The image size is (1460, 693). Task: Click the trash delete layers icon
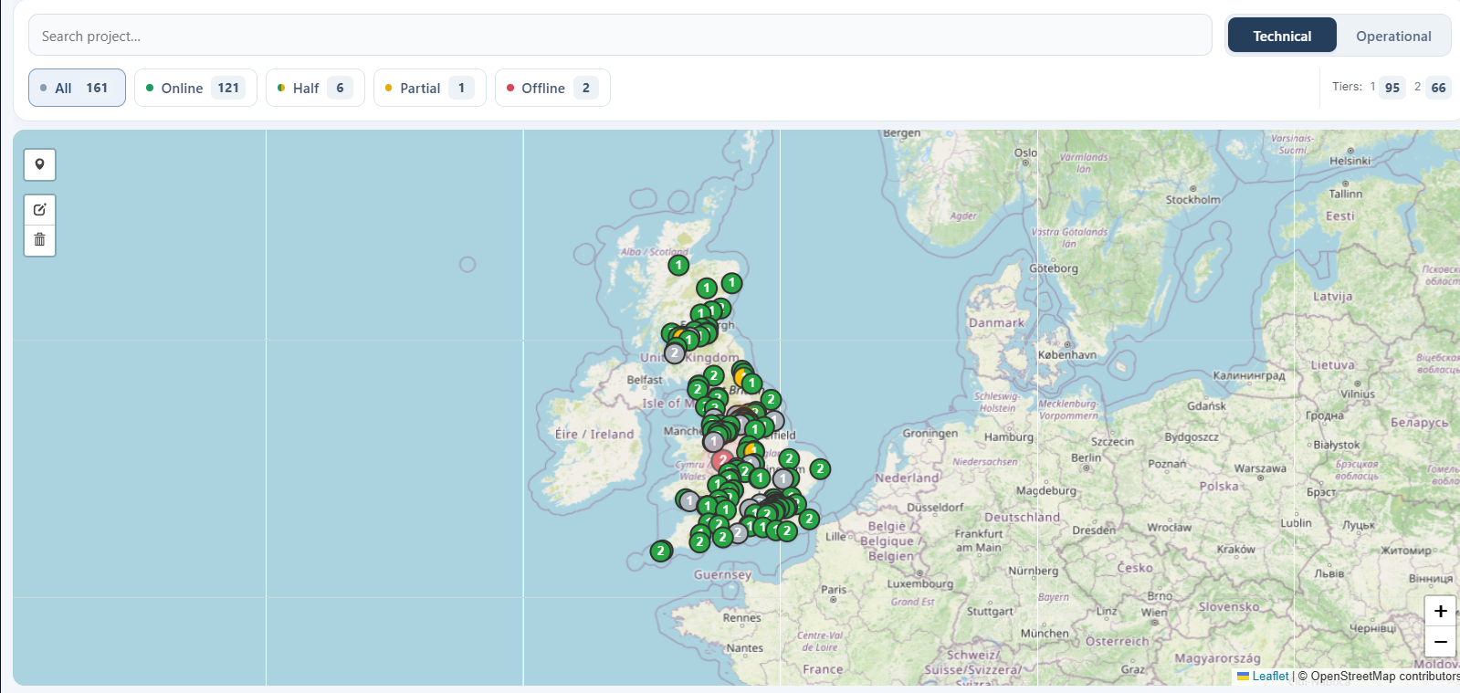tap(39, 240)
